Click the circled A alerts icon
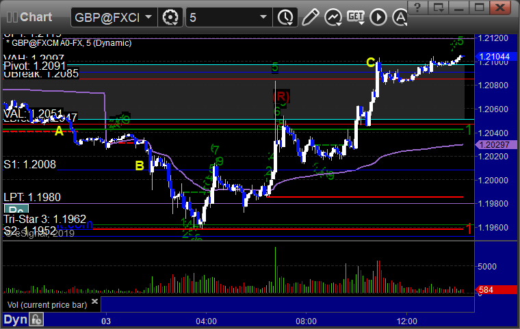Image resolution: width=520 pixels, height=329 pixels. [x=400, y=17]
